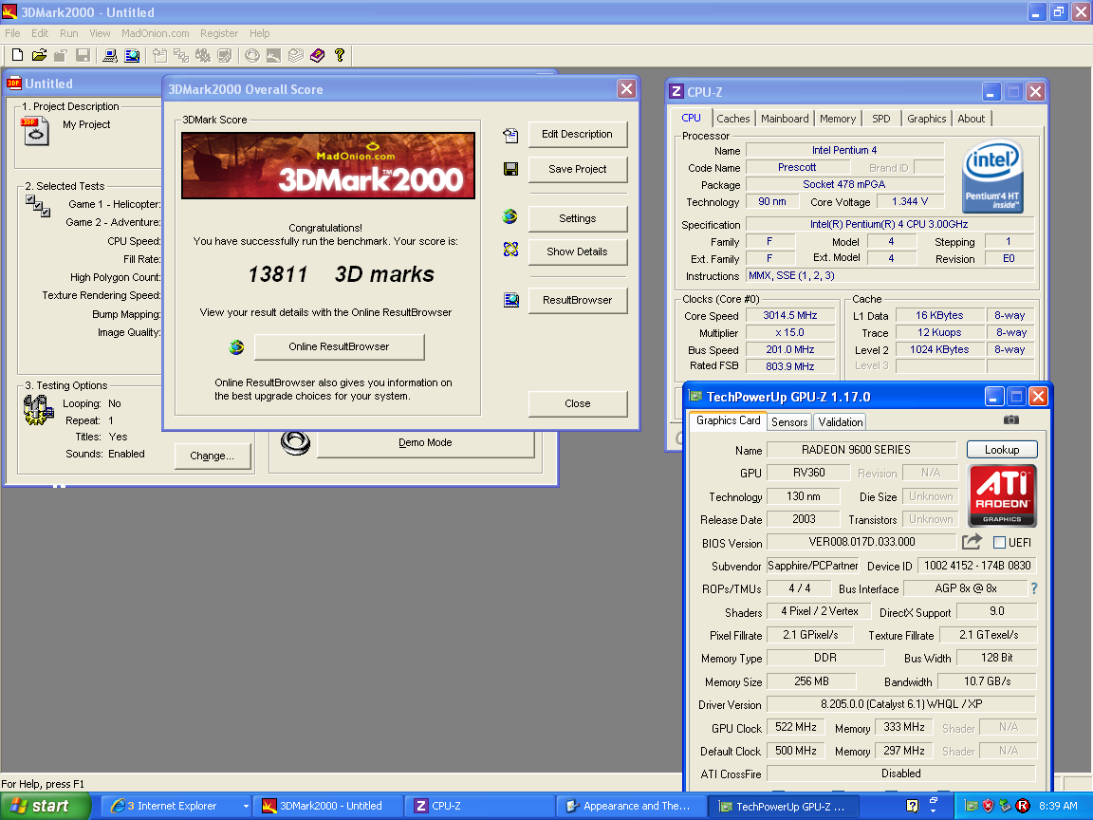The height and width of the screenshot is (820, 1093).
Task: Click the purple help book icon
Action: pyautogui.click(x=317, y=55)
